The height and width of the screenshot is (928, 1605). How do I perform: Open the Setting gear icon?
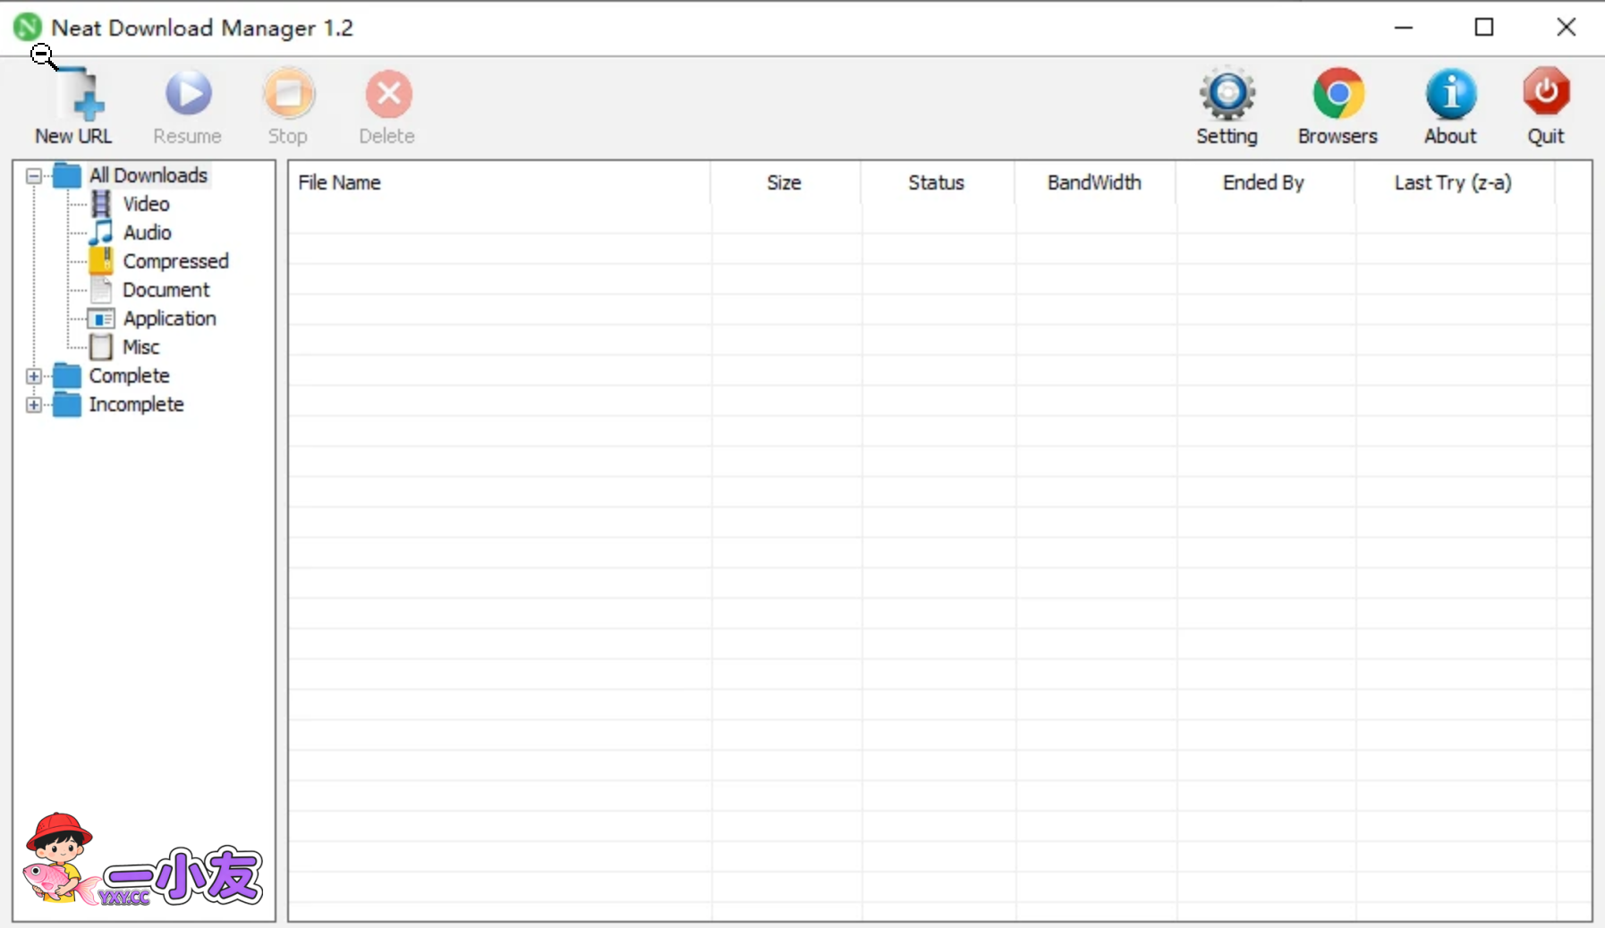coord(1227,95)
